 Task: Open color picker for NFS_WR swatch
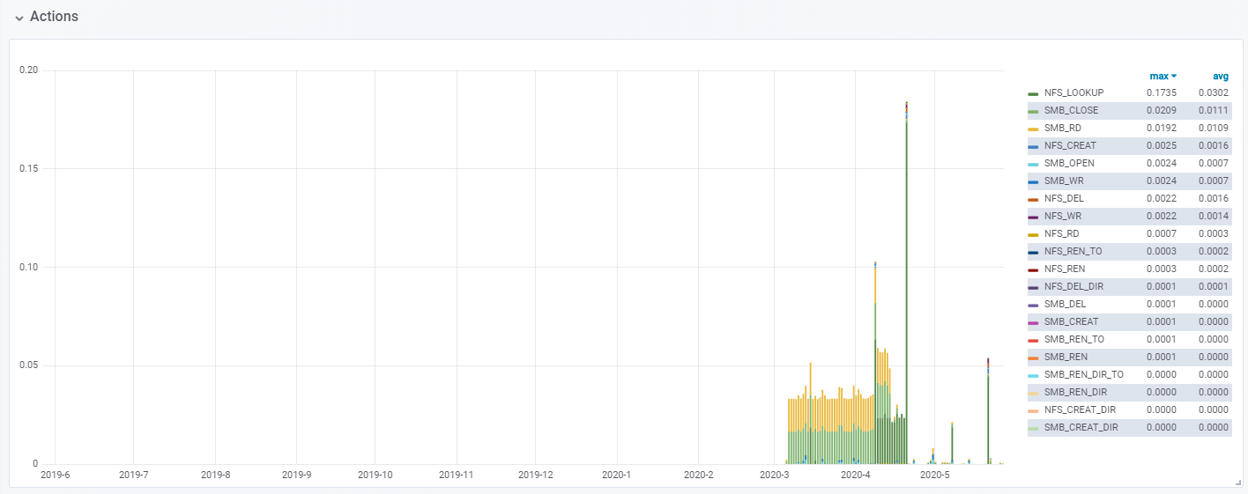pos(1033,217)
